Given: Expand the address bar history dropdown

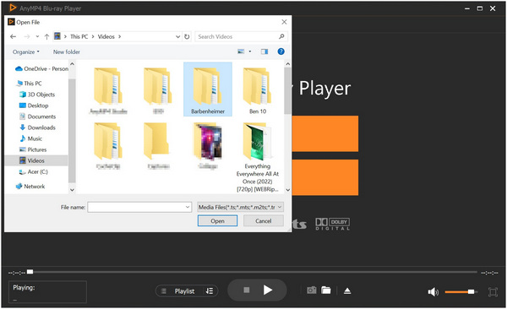Looking at the screenshot, I should (x=177, y=36).
